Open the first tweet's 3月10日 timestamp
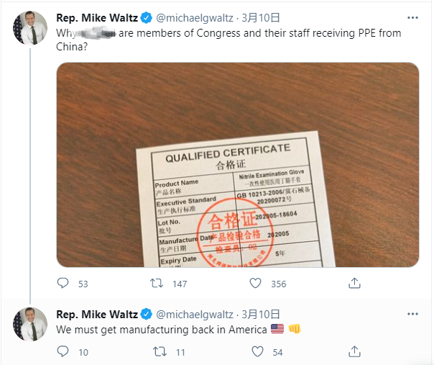The image size is (434, 365). point(261,17)
